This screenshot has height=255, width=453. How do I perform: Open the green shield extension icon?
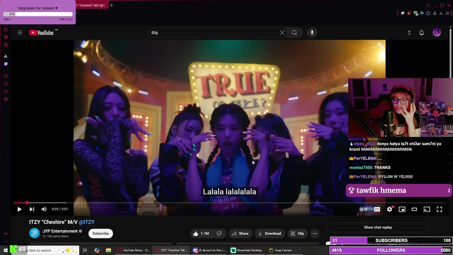click(416, 13)
